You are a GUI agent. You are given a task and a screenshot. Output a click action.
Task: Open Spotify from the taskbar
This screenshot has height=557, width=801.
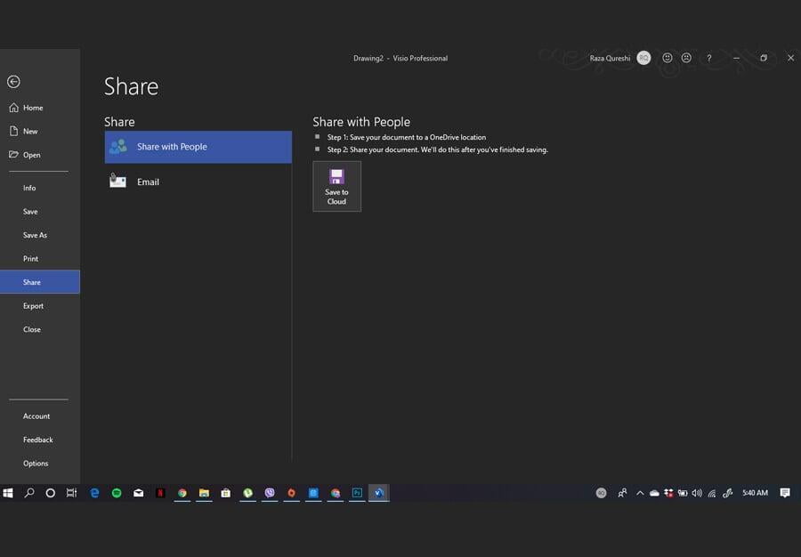click(117, 493)
